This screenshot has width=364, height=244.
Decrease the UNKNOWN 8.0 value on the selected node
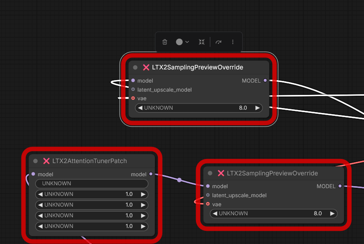pyautogui.click(x=140, y=108)
